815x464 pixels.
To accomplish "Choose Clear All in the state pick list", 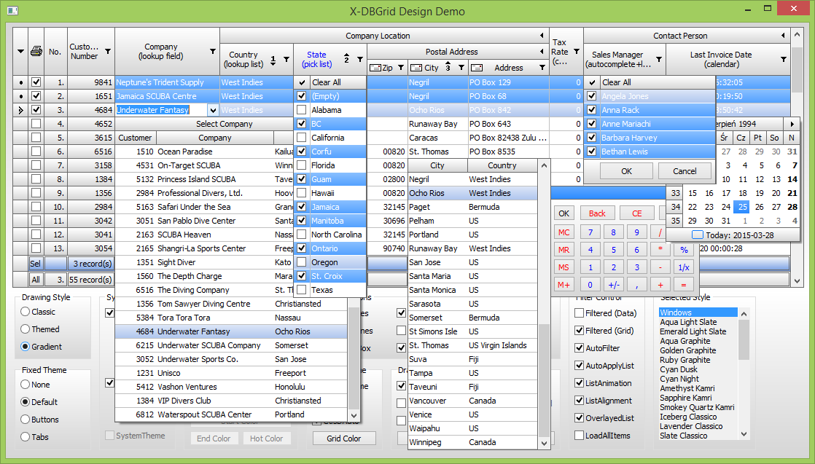I will click(326, 82).
